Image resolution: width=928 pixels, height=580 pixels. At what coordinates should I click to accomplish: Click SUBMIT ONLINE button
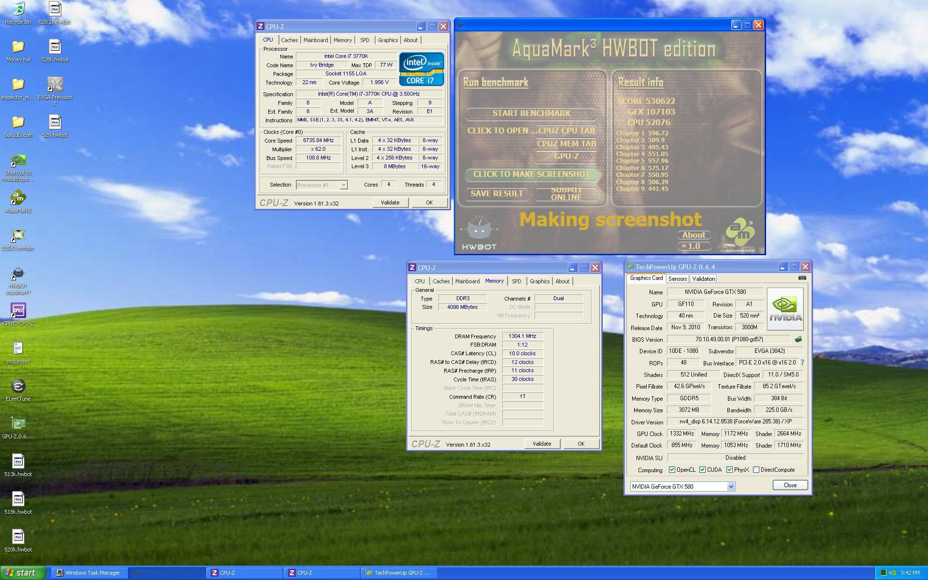[x=566, y=193]
